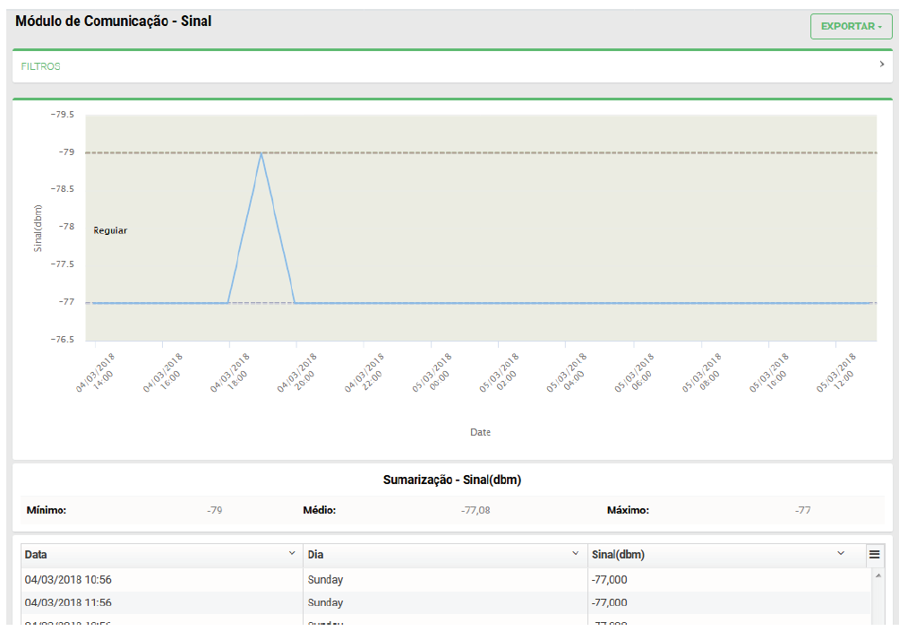
Task: Open the EXPORTAR dropdown button
Action: (x=851, y=27)
